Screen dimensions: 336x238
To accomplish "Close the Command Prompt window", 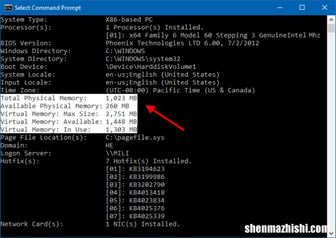I will pos(324,8).
